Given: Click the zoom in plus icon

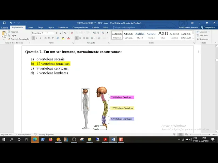Looking at the screenshot, I should [209, 134].
